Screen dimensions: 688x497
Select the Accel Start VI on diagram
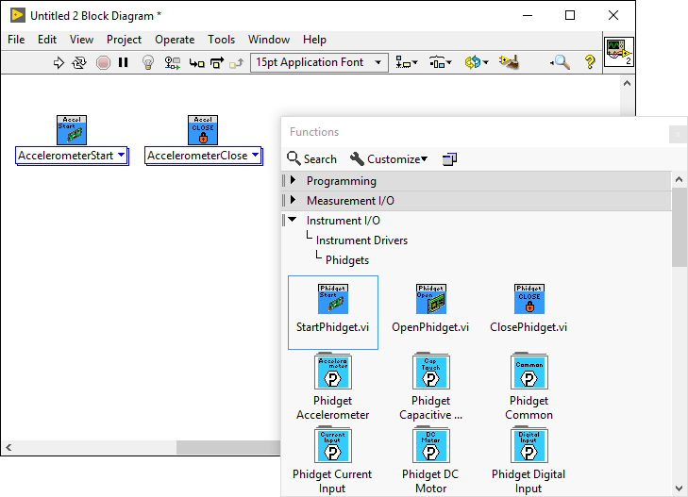[72, 130]
